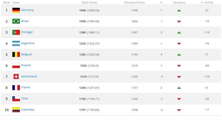
Task: Click the Germany flag icon
Action: tap(16, 10)
